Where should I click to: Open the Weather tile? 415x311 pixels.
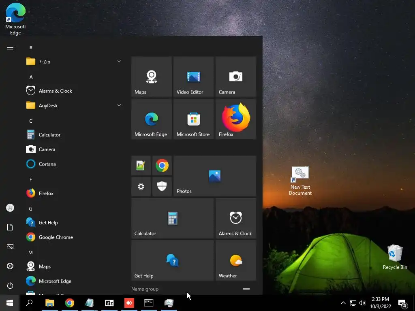(x=235, y=260)
